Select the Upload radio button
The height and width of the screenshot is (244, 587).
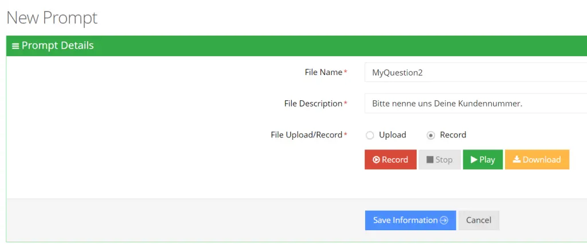pos(370,136)
